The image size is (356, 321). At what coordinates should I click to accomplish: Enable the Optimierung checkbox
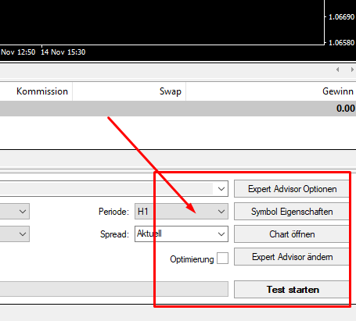(222, 259)
